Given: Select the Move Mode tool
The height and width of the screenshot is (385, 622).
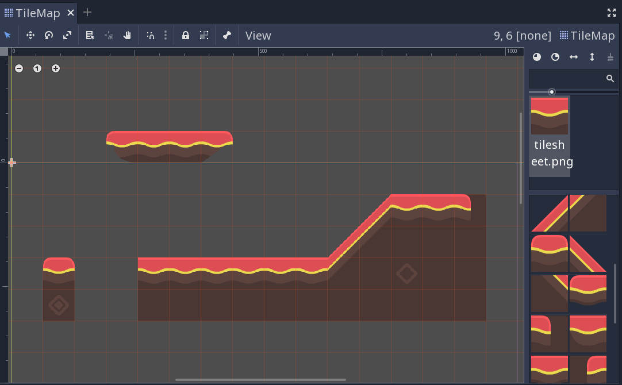Looking at the screenshot, I should (30, 35).
